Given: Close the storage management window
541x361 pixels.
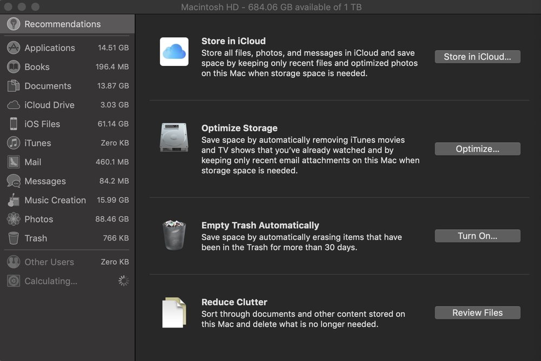Looking at the screenshot, I should click(8, 6).
